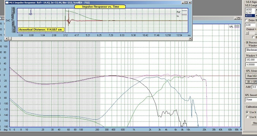This screenshot has height=136, width=257.
Task: Maximize the SPL graph window
Action: (x=239, y=18)
